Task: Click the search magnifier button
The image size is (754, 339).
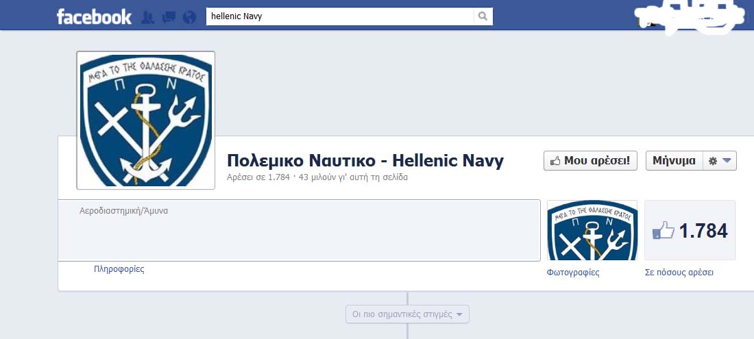Action: pyautogui.click(x=483, y=16)
